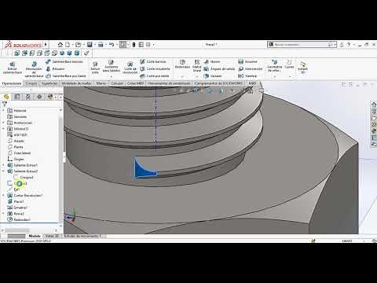Expand Saliente-Extruir1 in feature tree

[3, 165]
